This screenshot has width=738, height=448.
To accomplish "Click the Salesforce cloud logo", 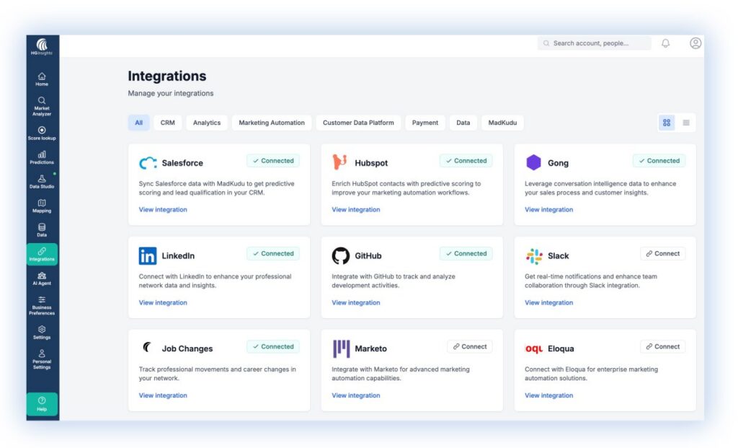I will (x=148, y=163).
